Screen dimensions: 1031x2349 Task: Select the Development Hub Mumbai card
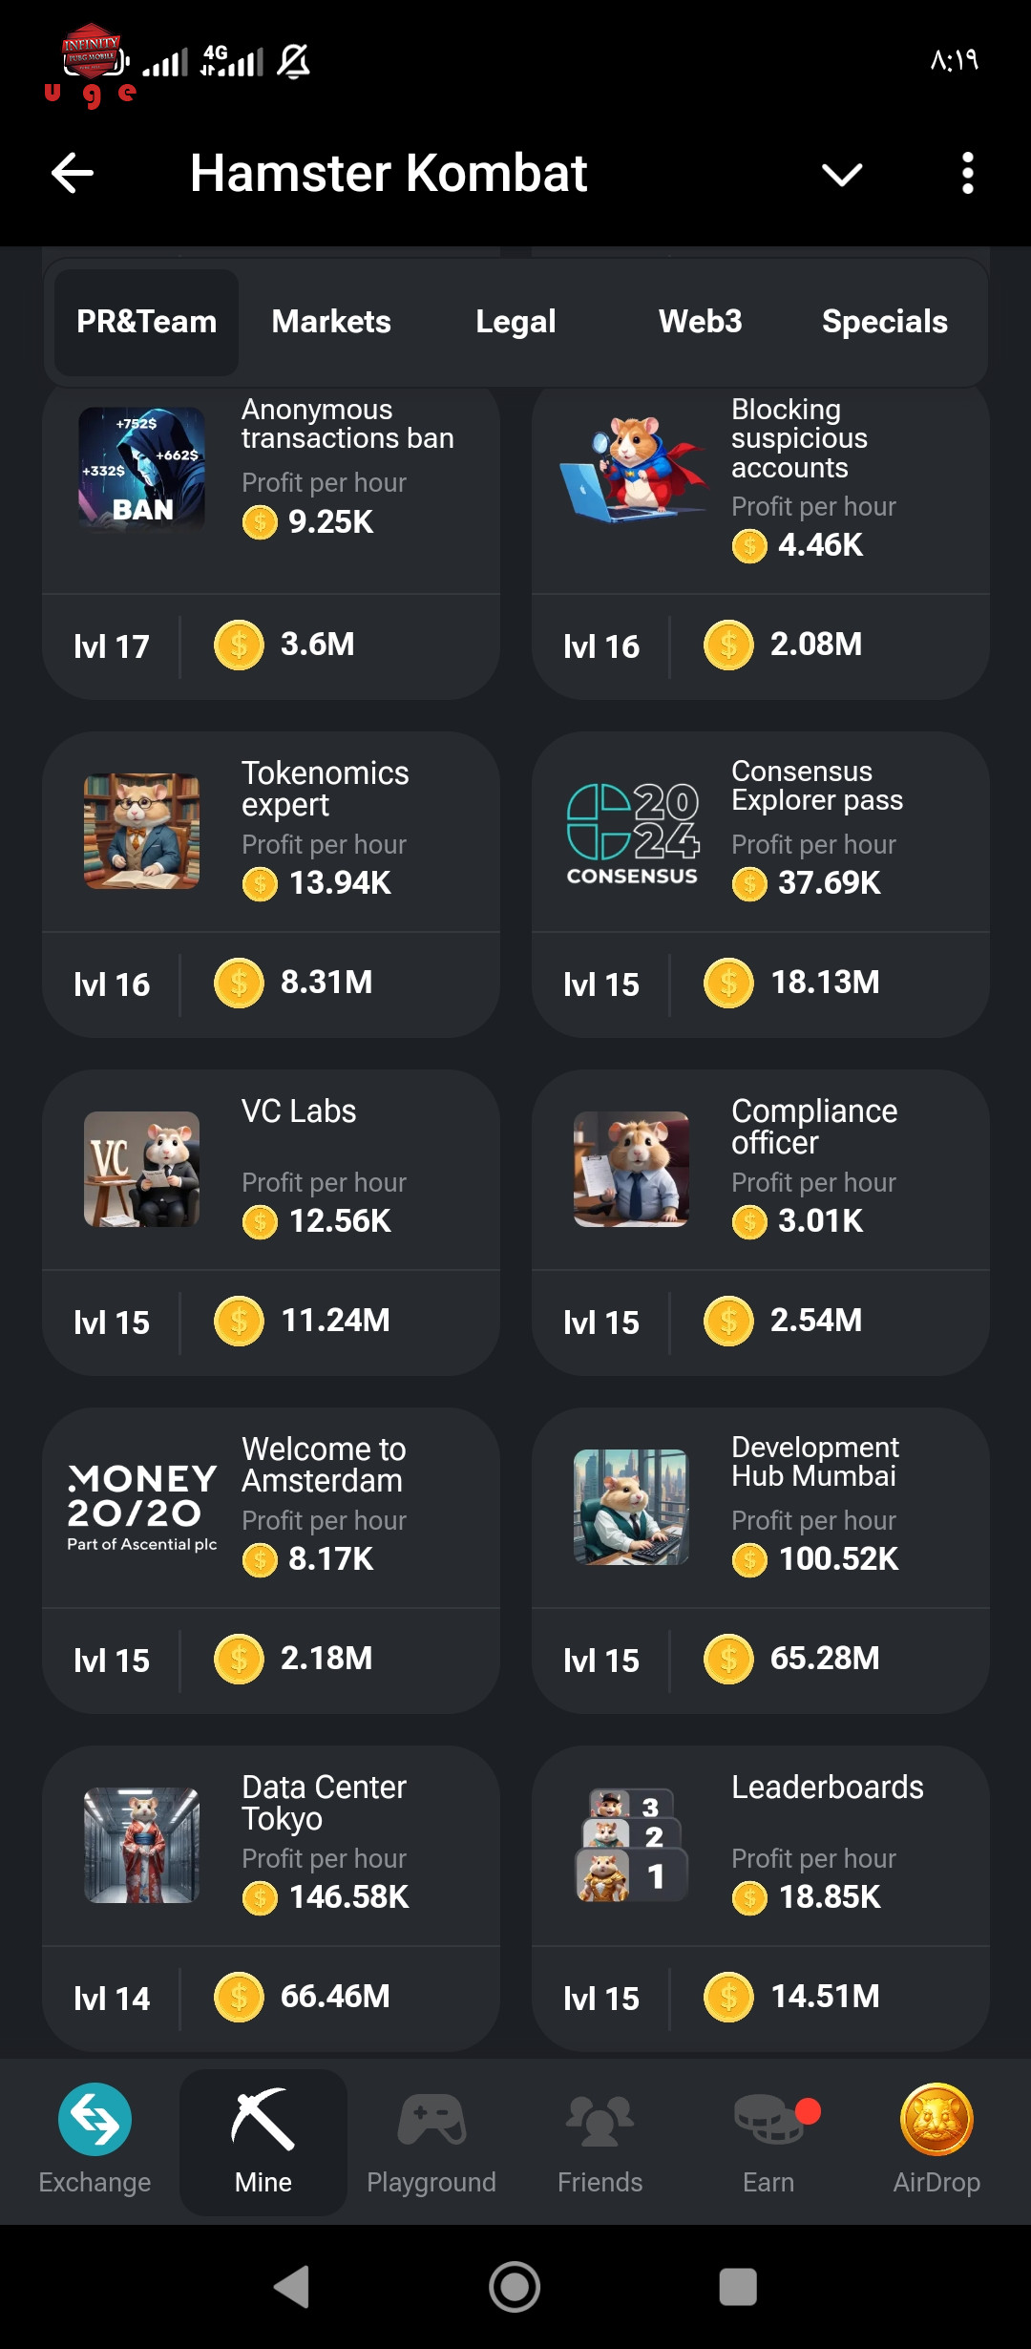(x=761, y=1560)
